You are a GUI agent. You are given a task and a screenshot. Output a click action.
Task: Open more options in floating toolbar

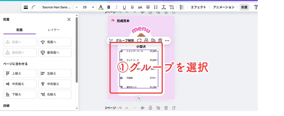coord(167,40)
